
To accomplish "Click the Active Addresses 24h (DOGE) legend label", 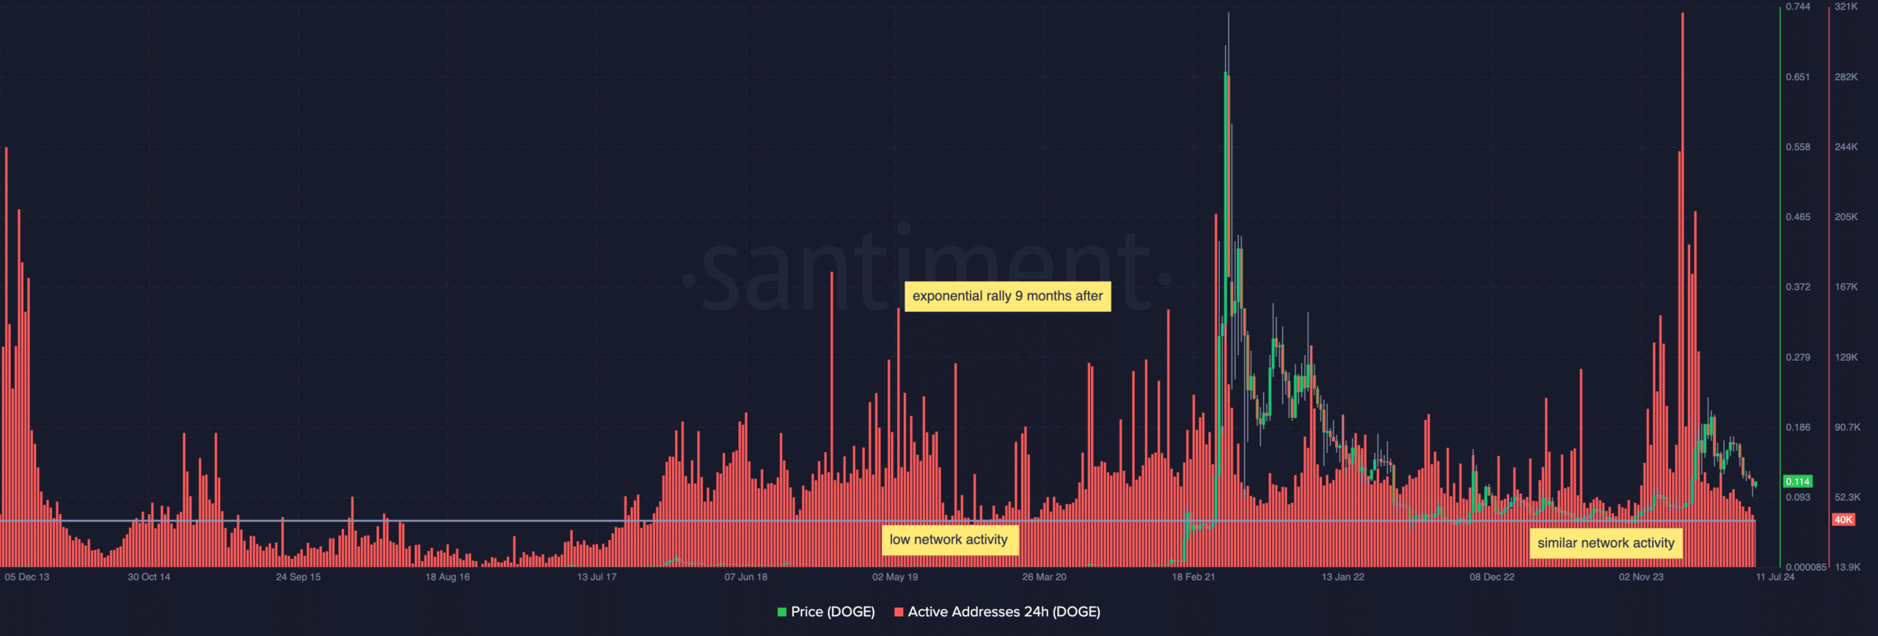I will (x=1004, y=612).
